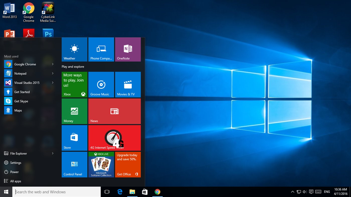Open Get Started from Most used
Viewport: 351px width, 197px height.
click(30, 92)
